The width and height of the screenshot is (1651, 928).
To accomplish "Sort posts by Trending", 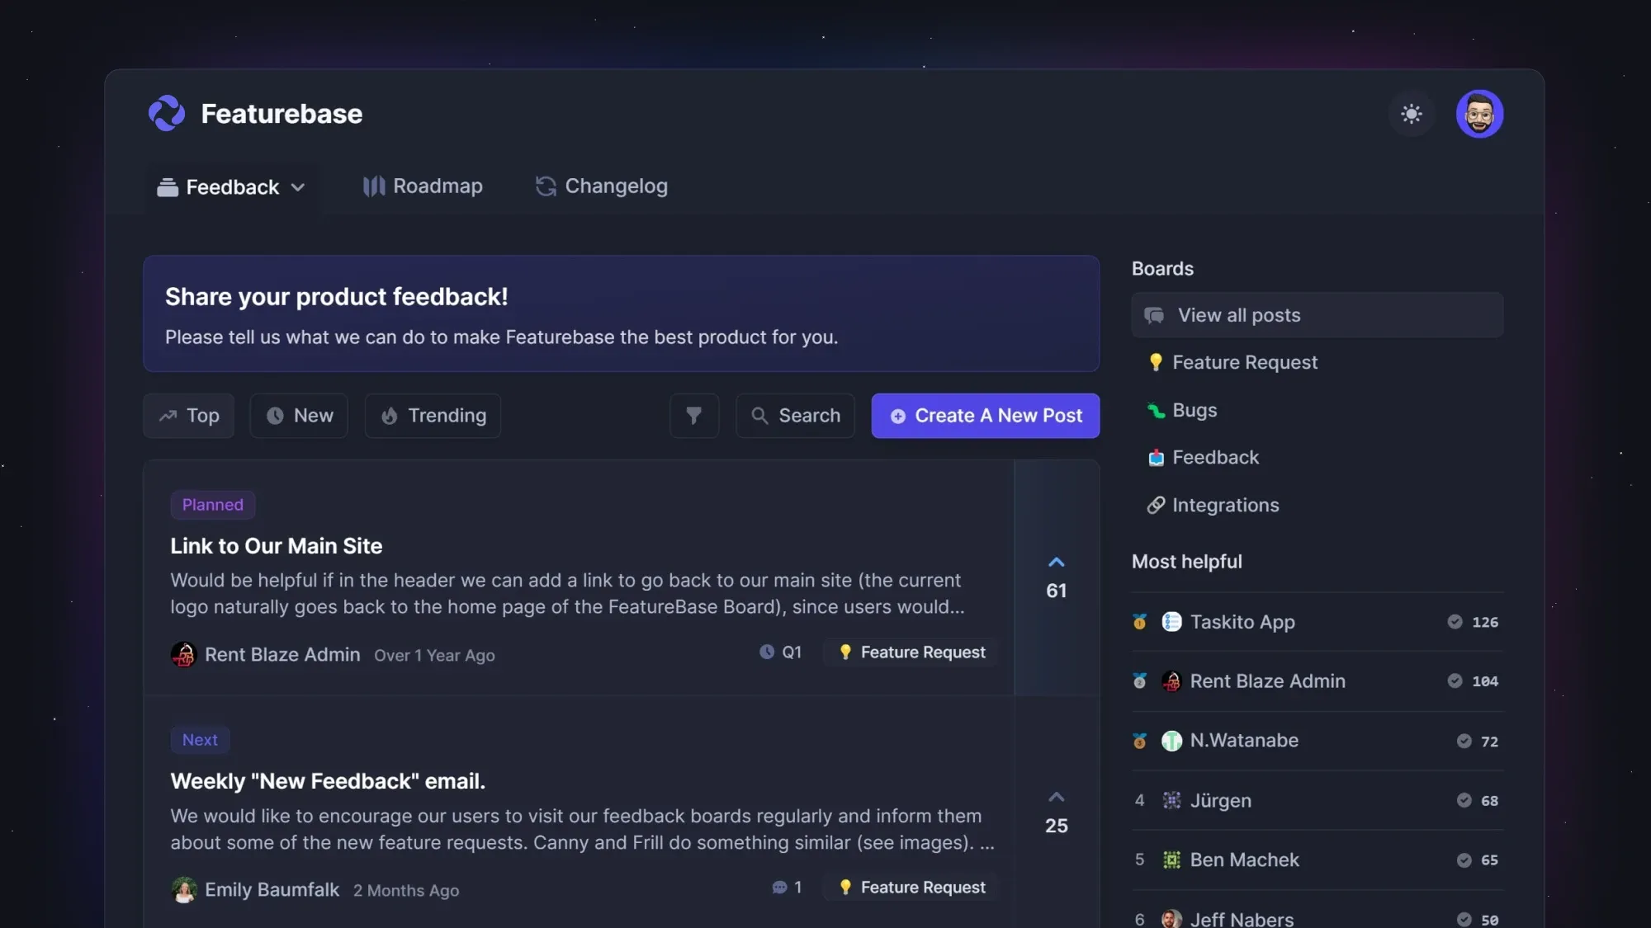I will tap(433, 416).
